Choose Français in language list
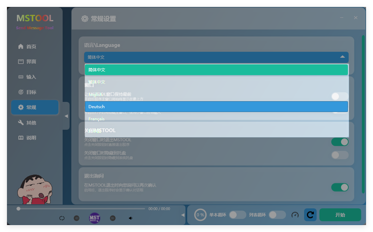This screenshot has width=373, height=232. pos(216,119)
